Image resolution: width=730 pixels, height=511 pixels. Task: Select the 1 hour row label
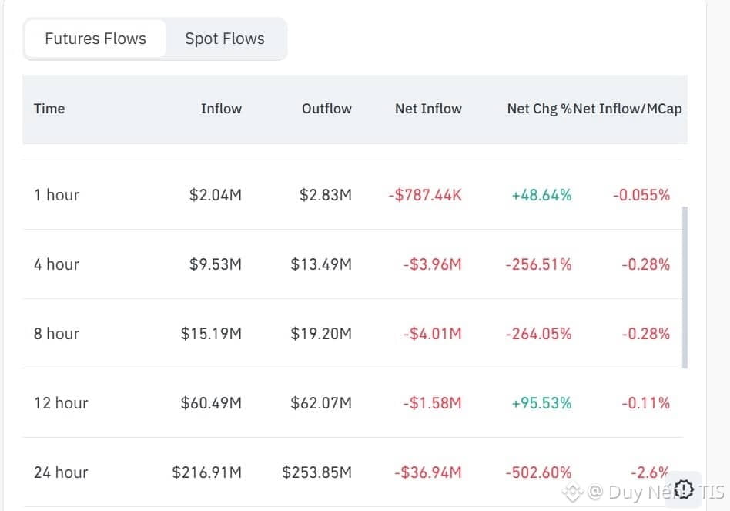56,195
